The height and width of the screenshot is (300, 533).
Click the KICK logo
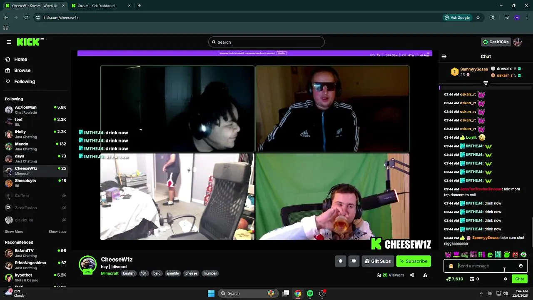click(x=30, y=42)
